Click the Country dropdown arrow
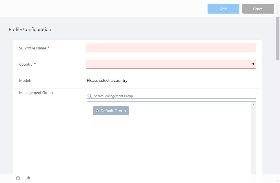 coord(253,64)
